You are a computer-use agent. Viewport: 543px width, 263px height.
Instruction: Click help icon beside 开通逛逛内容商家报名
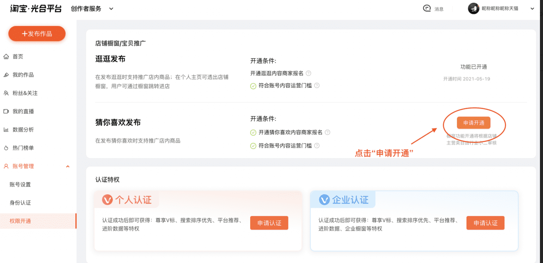(x=308, y=73)
